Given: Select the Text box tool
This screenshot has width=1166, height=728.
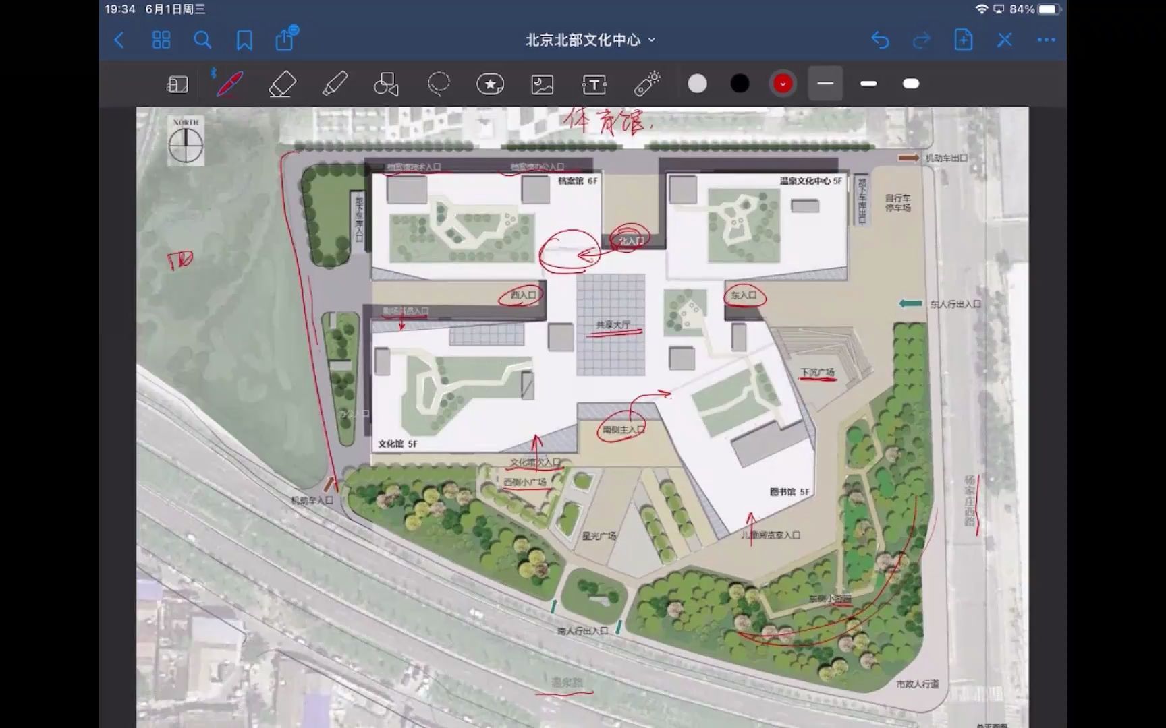Looking at the screenshot, I should tap(594, 84).
